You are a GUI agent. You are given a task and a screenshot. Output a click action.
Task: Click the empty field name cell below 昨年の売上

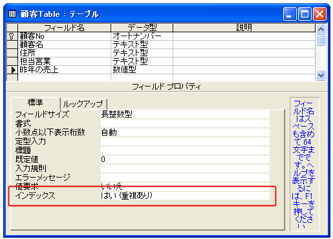pos(64,78)
